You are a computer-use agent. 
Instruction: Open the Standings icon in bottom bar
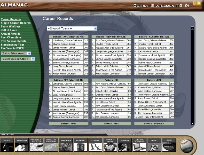click(x=22, y=145)
